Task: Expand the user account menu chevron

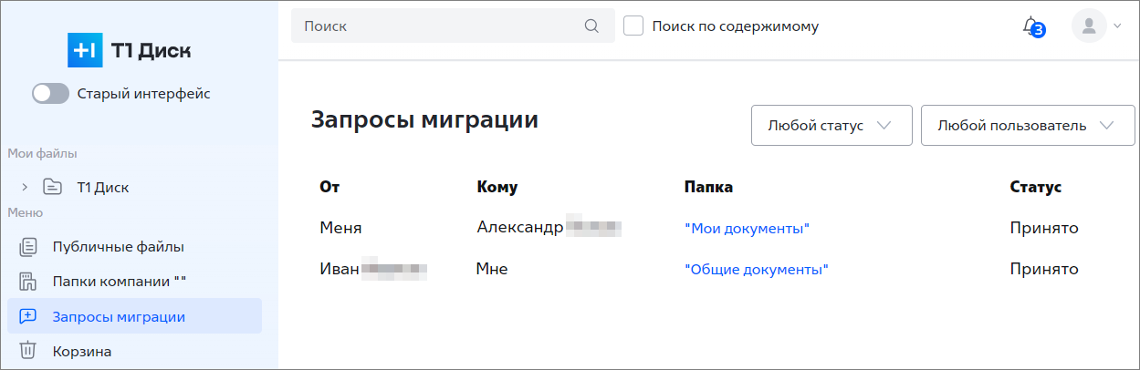Action: (1118, 26)
